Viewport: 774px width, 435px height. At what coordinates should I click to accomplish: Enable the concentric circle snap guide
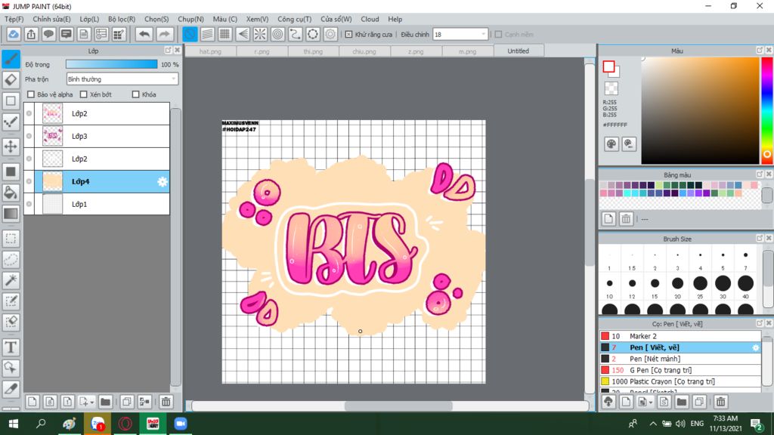coord(277,34)
